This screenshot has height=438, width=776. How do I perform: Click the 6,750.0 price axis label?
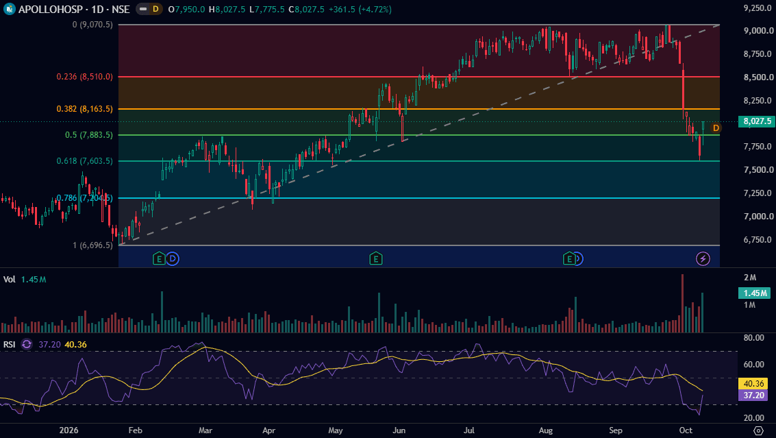point(758,239)
